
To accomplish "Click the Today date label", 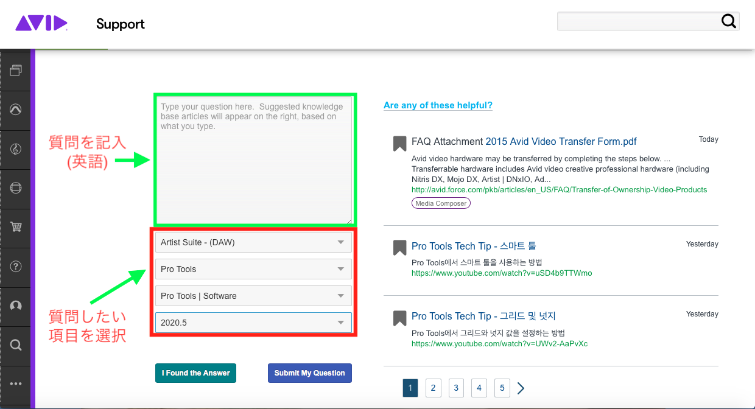I will tap(709, 139).
